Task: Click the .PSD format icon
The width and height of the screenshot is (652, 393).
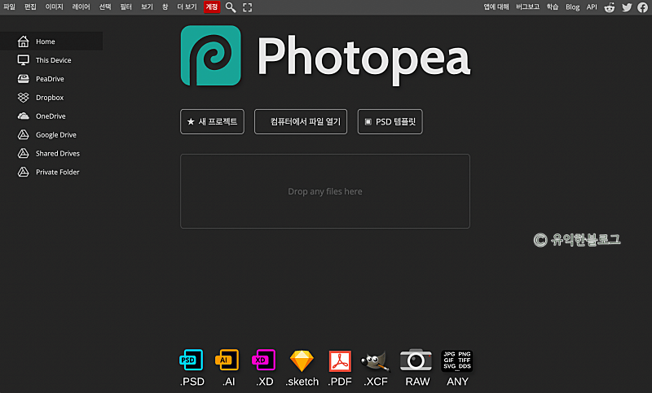Action: [x=192, y=360]
